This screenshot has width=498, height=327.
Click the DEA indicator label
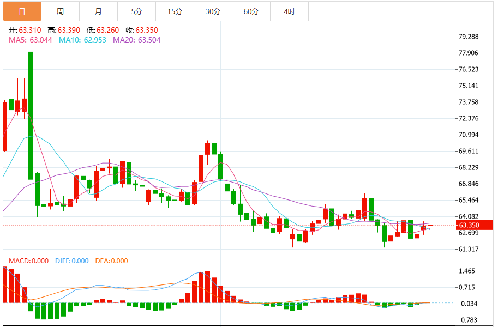[x=111, y=261]
